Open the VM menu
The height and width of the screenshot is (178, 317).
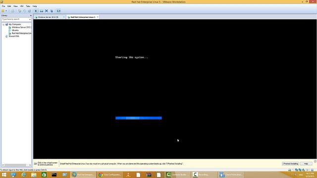22,6
